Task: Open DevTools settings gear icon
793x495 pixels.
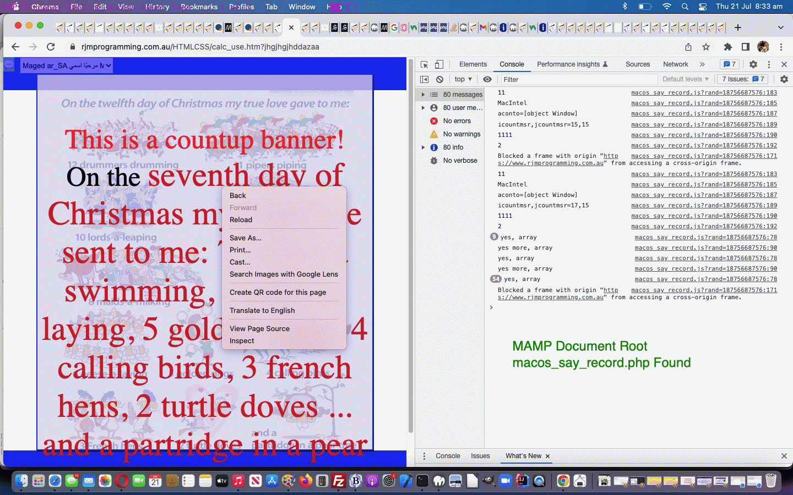Action: [x=753, y=64]
